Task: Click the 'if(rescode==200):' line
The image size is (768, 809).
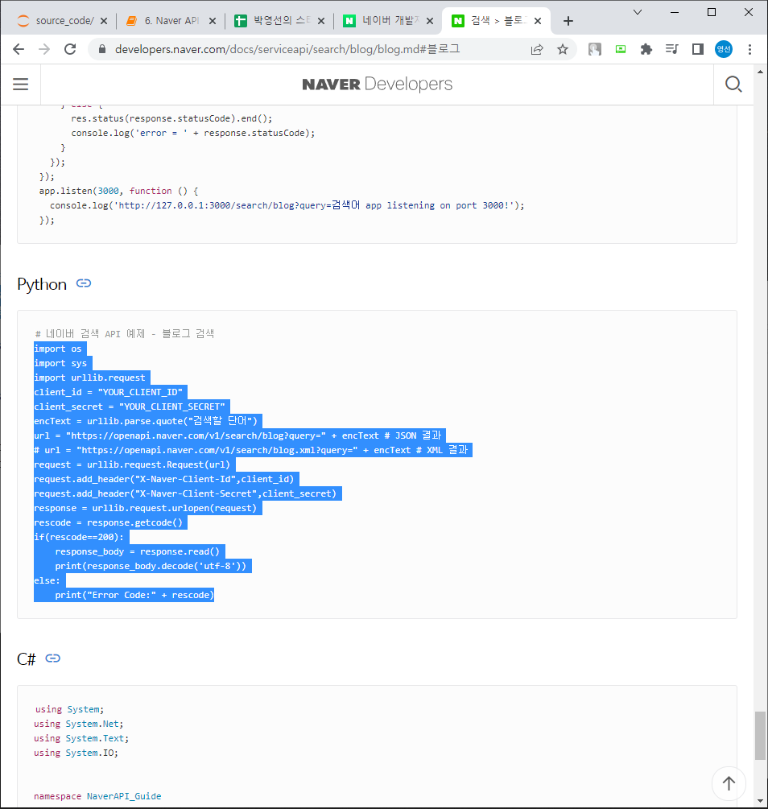Action: (79, 537)
